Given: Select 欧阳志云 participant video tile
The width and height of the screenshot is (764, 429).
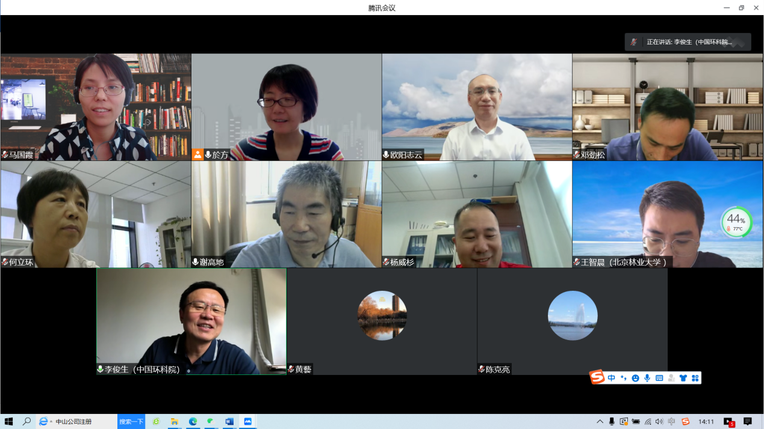Looking at the screenshot, I should click(477, 107).
